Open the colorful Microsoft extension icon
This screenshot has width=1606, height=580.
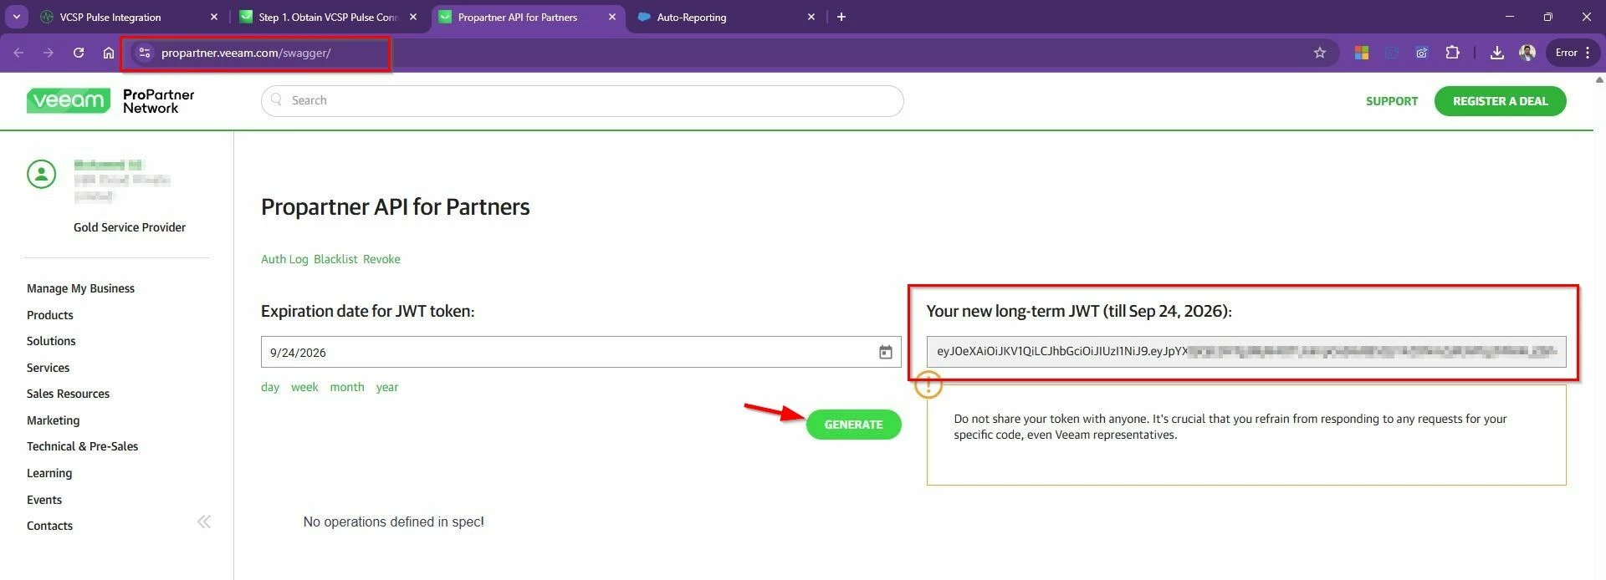(1362, 53)
